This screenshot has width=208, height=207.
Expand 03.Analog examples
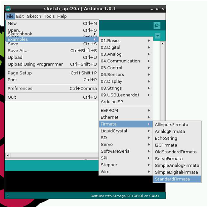[126, 54]
